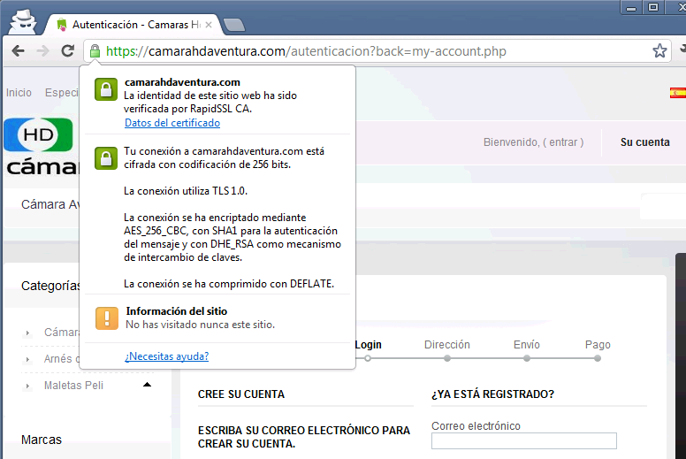This screenshot has width=686, height=459.
Task: Expand arrow beside Cámara category
Action: [x=27, y=333]
